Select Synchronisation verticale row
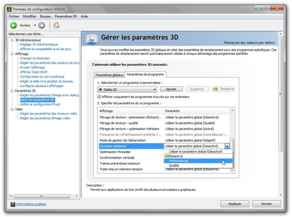 [131, 157]
